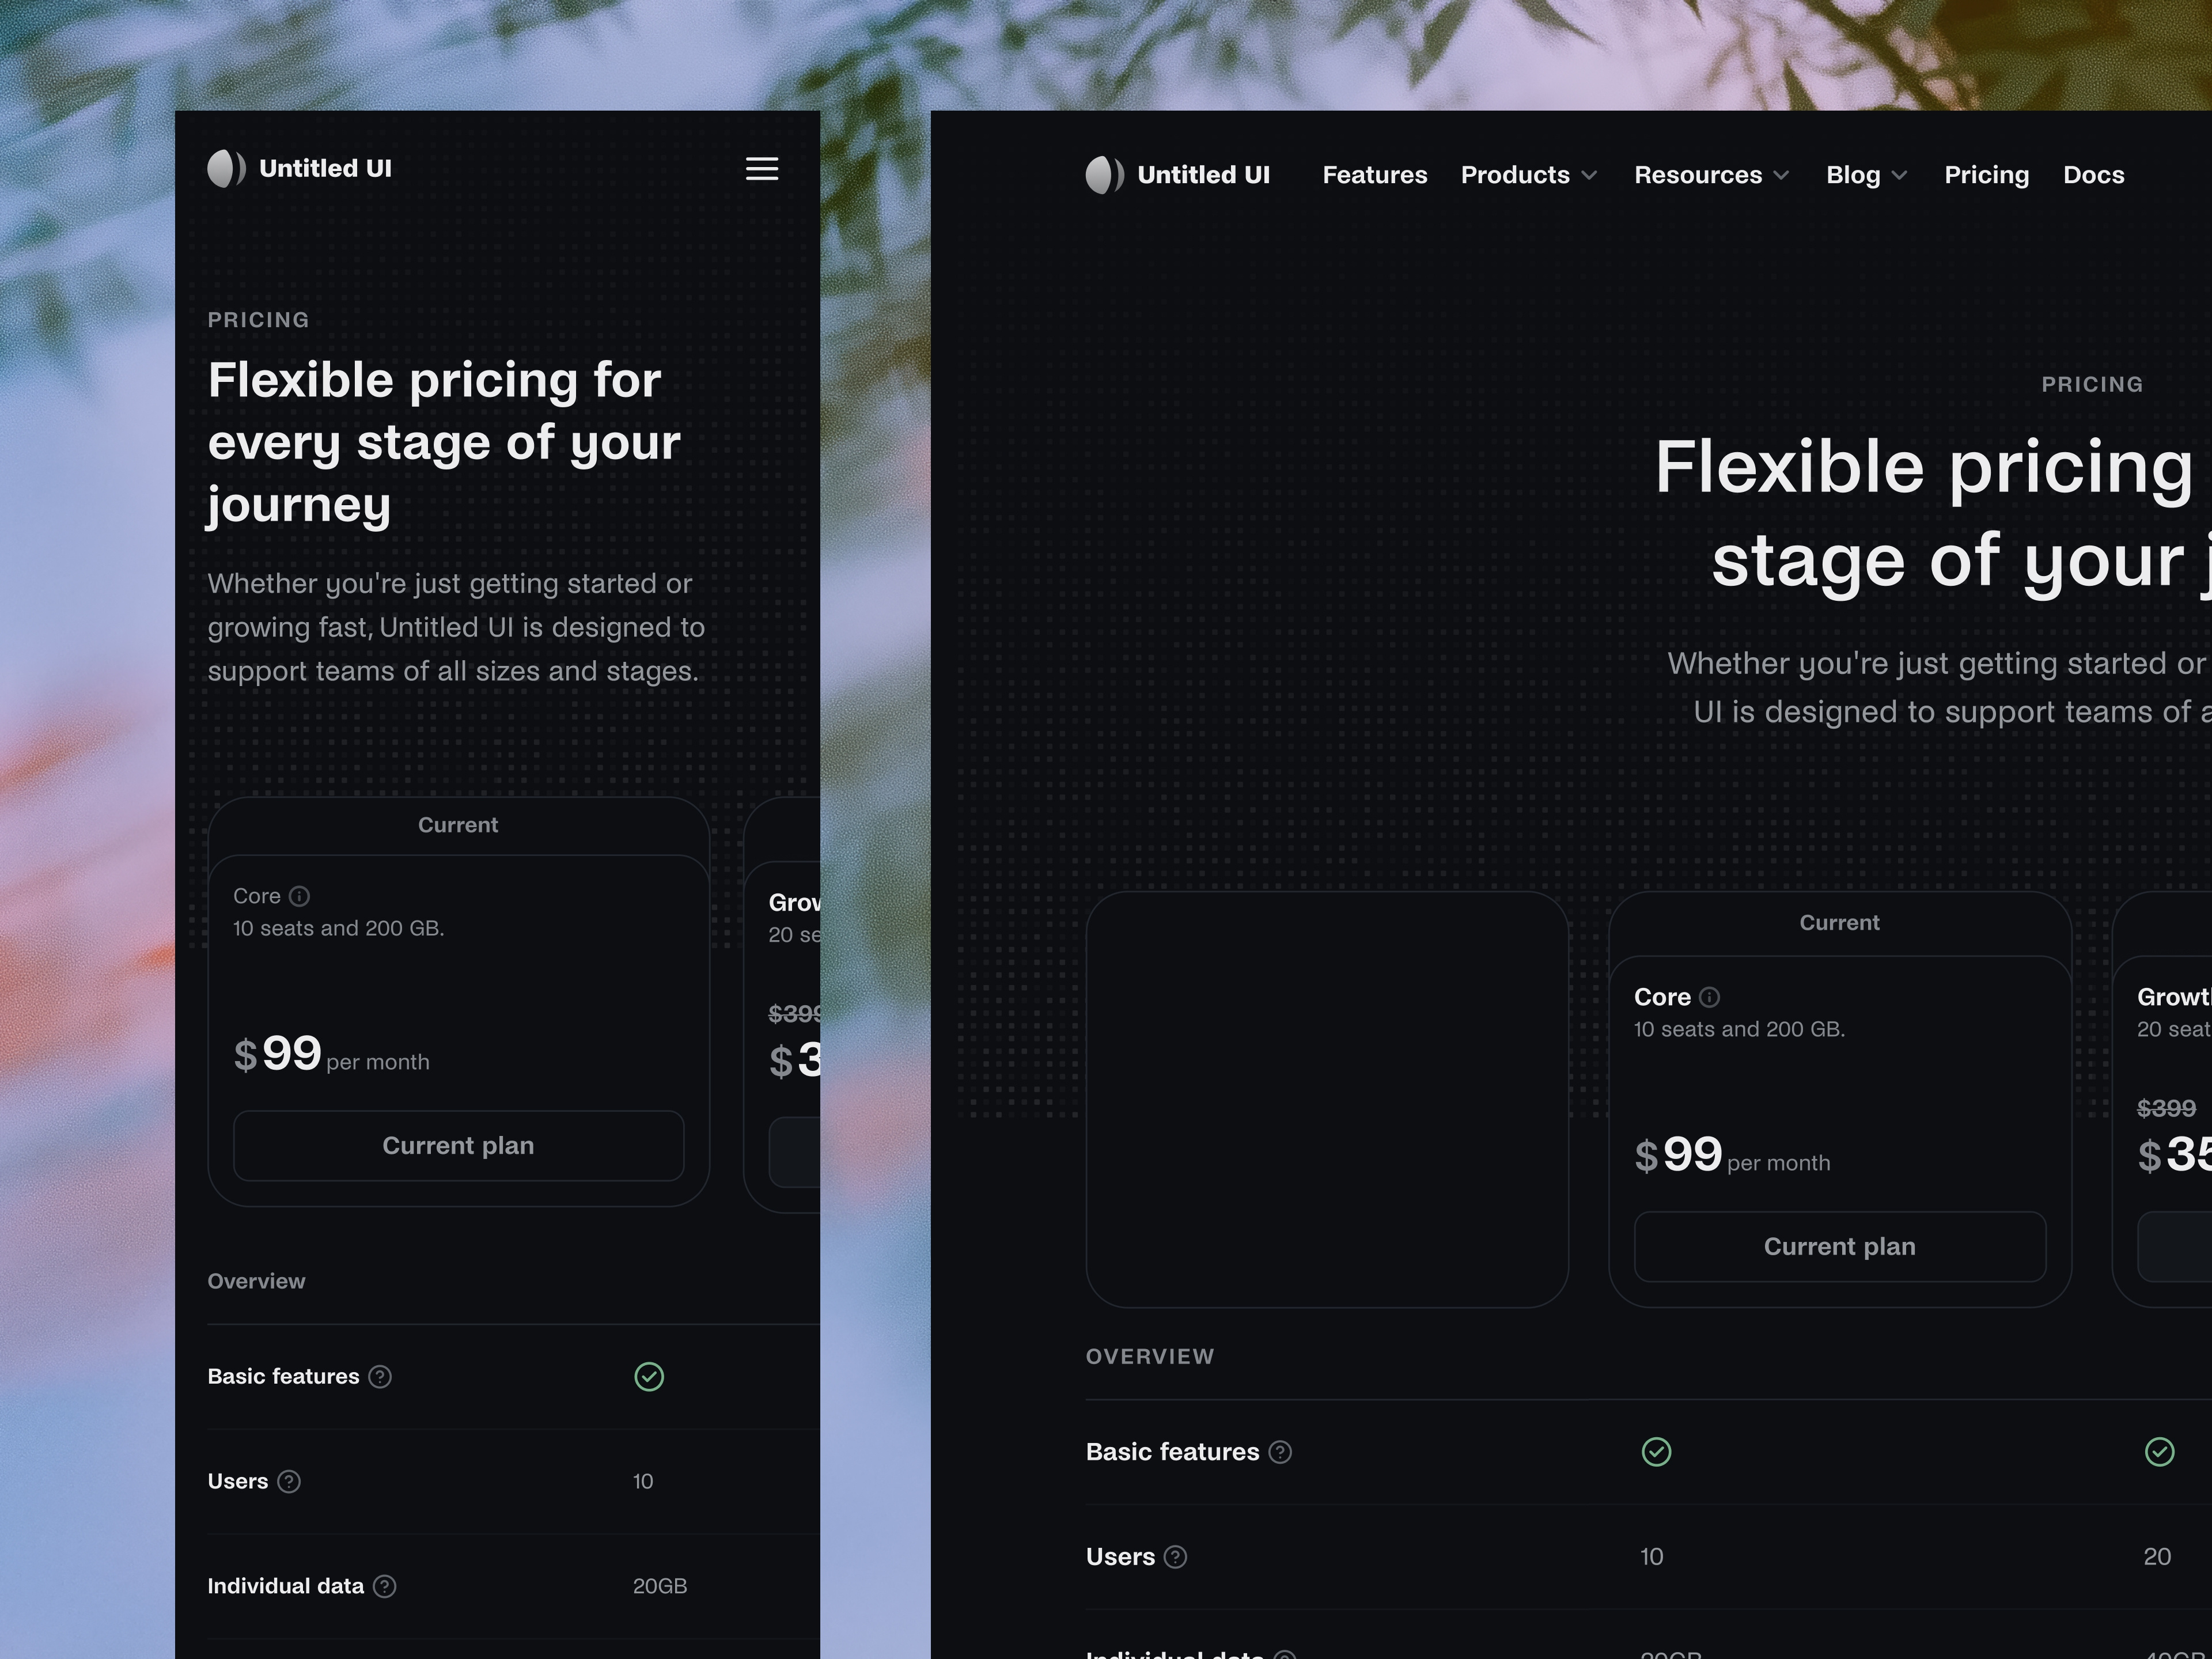Navigate to Pricing in the navbar
The image size is (2212, 1659).
pos(1986,174)
